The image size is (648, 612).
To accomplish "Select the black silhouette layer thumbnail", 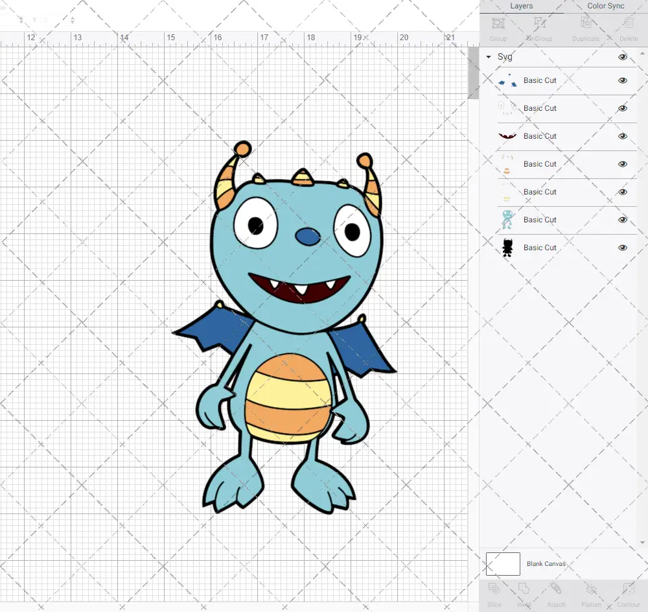I will 507,248.
